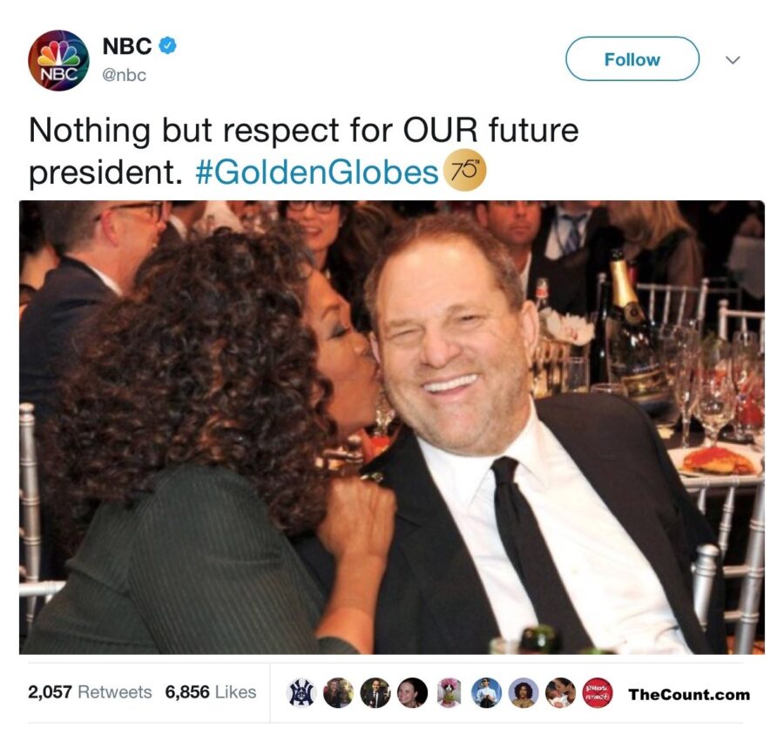784x735 pixels.
Task: Open the curly-haired avatar on lavender background
Action: point(524,693)
